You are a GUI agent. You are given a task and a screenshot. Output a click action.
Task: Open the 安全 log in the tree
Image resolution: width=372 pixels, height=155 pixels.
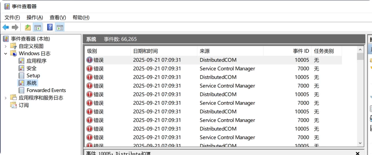coord(31,68)
